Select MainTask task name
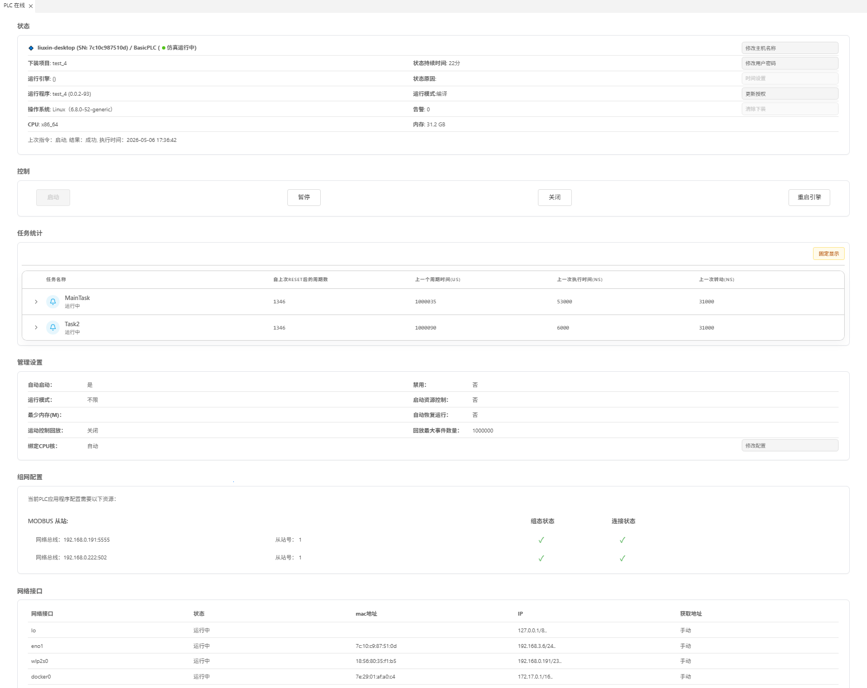867x688 pixels. (x=77, y=298)
